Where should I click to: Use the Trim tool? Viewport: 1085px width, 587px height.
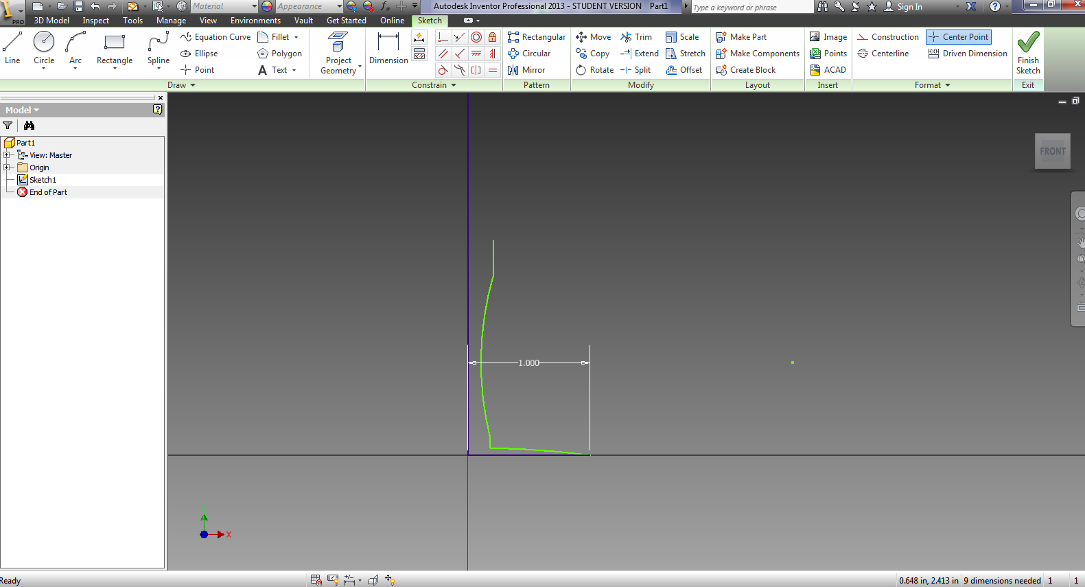pos(636,37)
